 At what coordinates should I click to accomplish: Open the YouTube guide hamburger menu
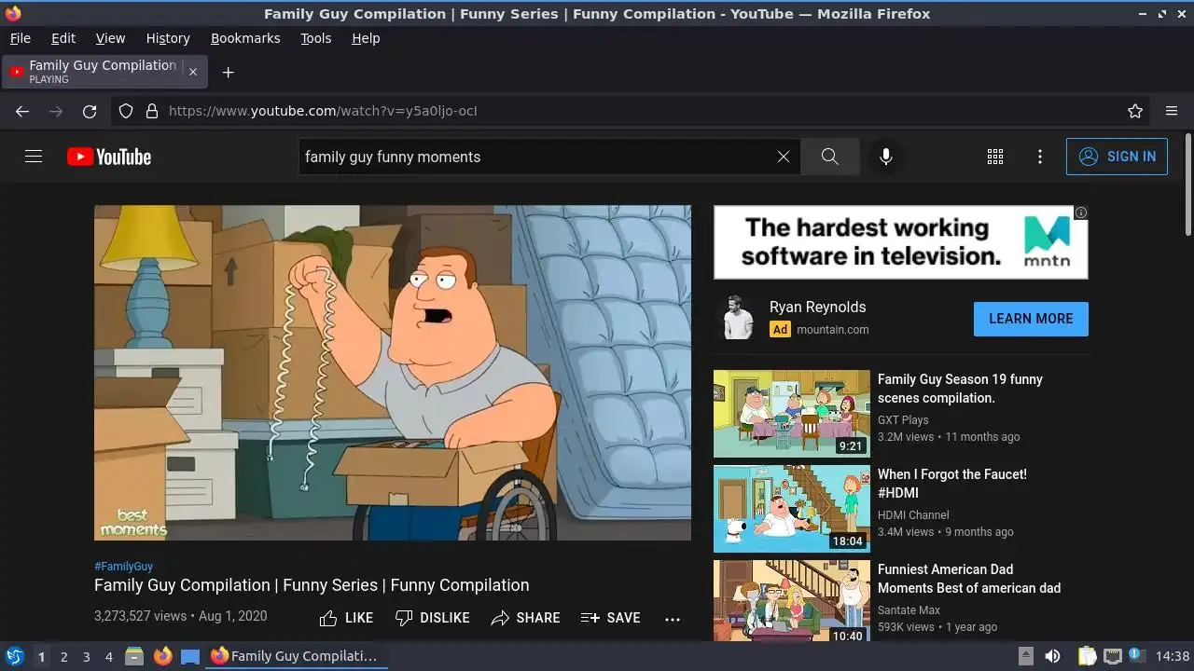34,157
